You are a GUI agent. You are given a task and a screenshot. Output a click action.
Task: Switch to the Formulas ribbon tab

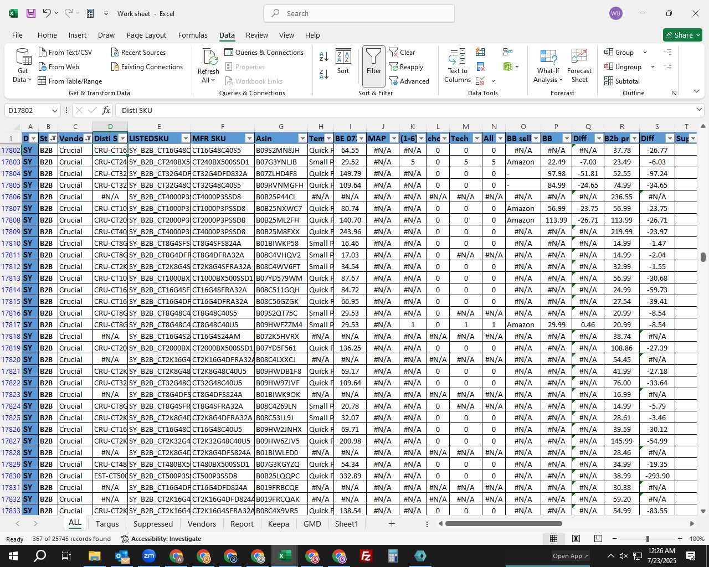click(193, 35)
